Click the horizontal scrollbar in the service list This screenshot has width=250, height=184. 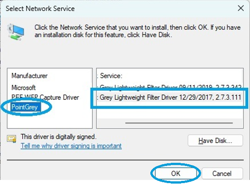pyautogui.click(x=179, y=123)
